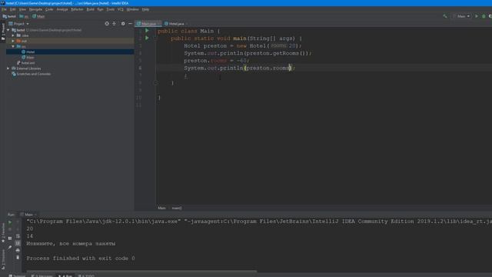Pin the Run tab with the pin icon

(10, 248)
